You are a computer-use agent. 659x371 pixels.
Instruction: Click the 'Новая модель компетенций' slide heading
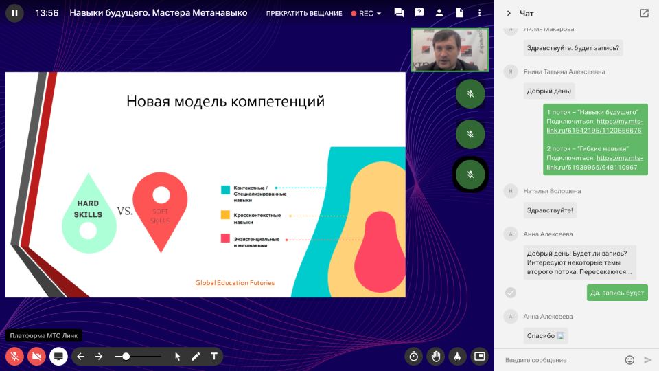coord(226,102)
